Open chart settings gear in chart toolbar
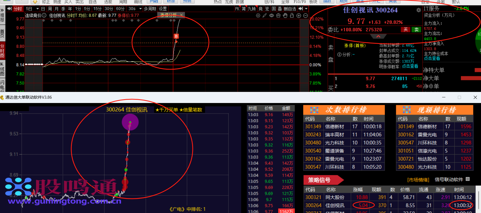This screenshot has height=213, width=481. (258, 16)
